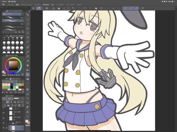Select the Lasso selection tool
The height and width of the screenshot is (132, 177).
click(28, 33)
